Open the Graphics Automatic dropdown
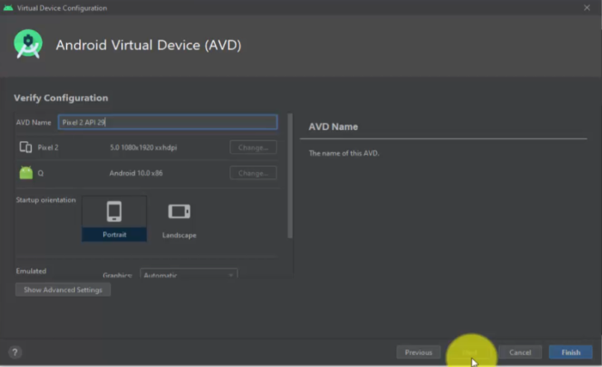Screen dimensions: 602x367 click(x=188, y=275)
